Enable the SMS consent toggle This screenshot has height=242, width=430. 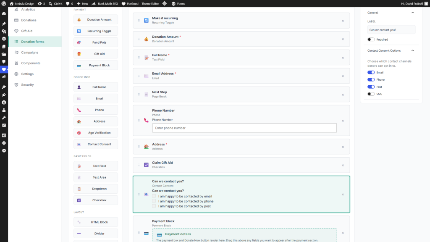pos(371,94)
